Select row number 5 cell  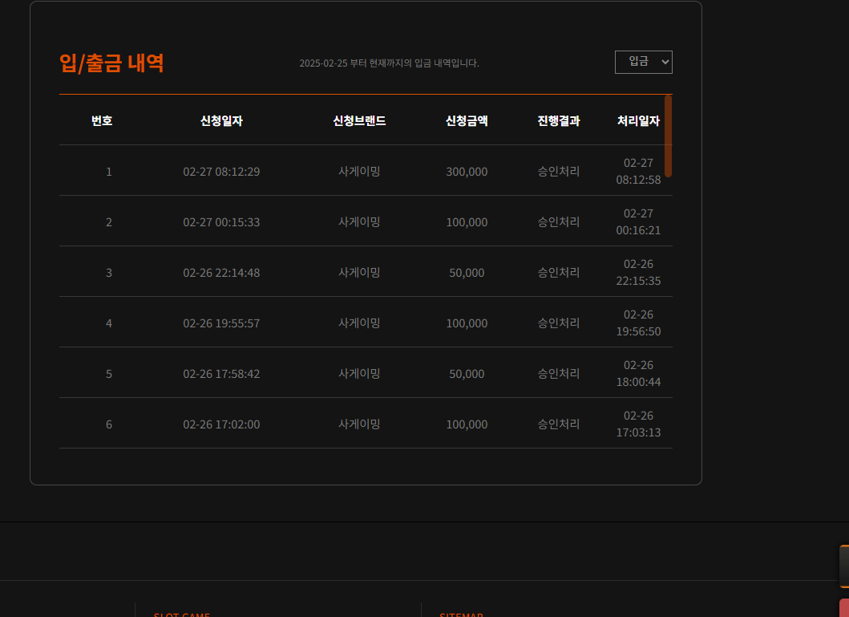click(x=109, y=374)
